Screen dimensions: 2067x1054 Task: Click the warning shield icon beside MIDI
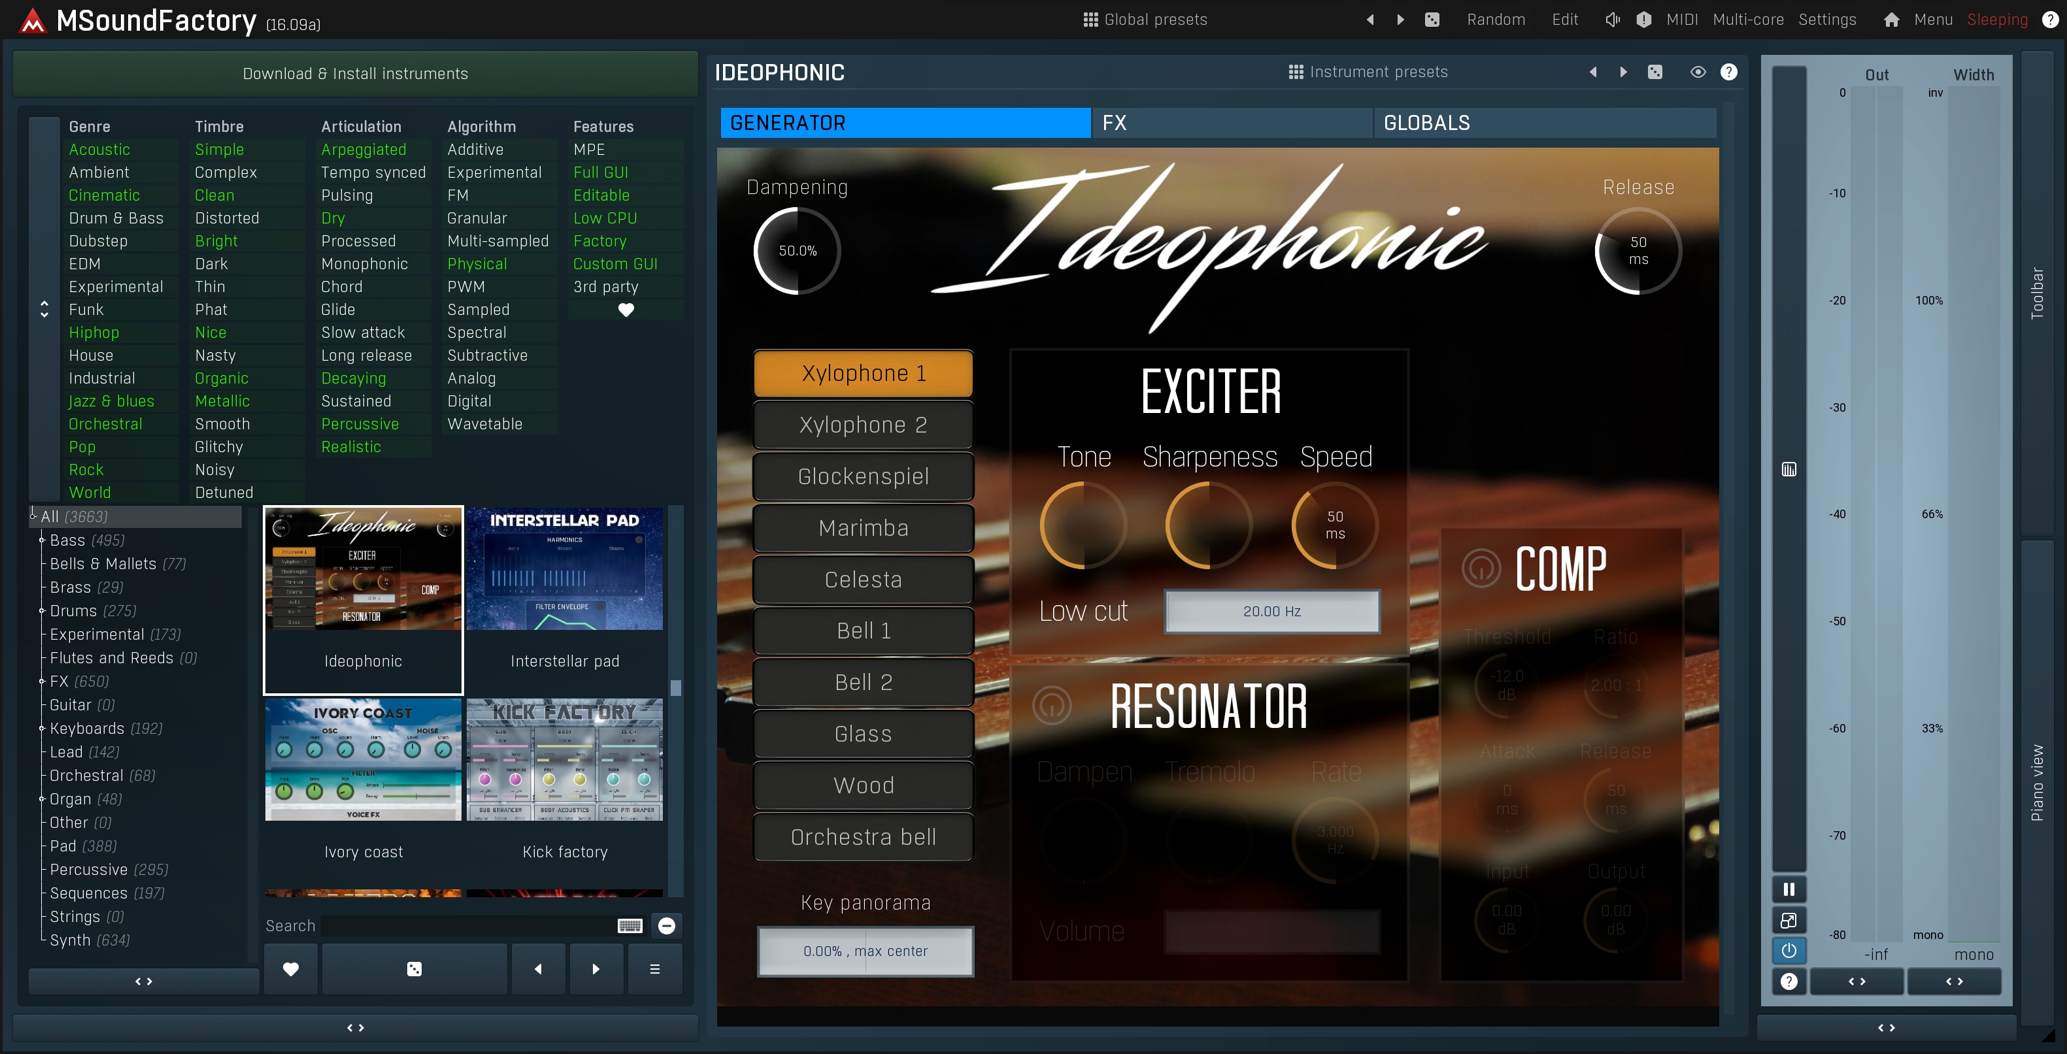click(x=1643, y=19)
